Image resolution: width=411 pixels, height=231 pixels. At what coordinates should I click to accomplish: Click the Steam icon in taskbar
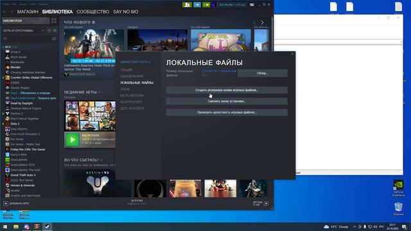pos(47,227)
